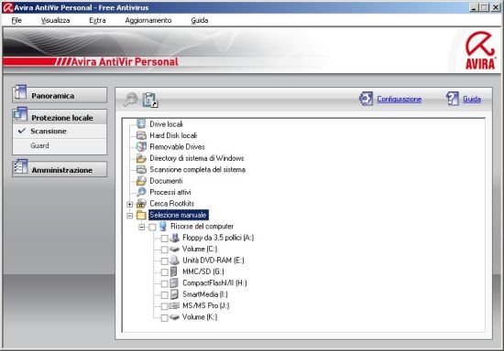Select the Guard sidebar item

(60, 145)
